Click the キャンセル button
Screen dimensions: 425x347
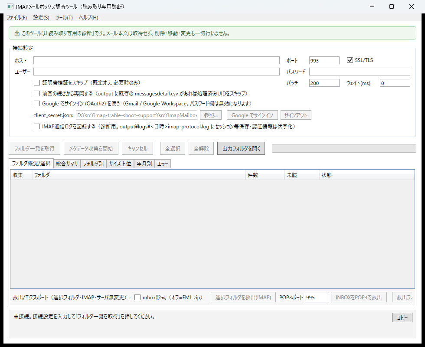137,148
